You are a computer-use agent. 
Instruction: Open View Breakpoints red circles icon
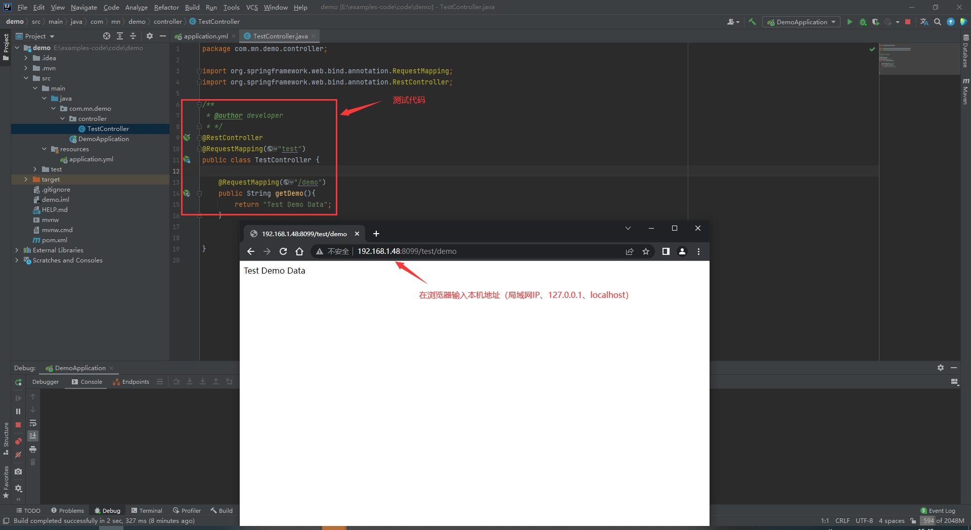point(18,441)
